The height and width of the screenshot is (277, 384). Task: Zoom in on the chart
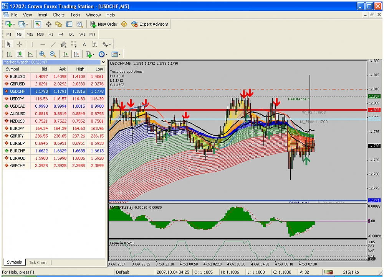tap(42, 54)
